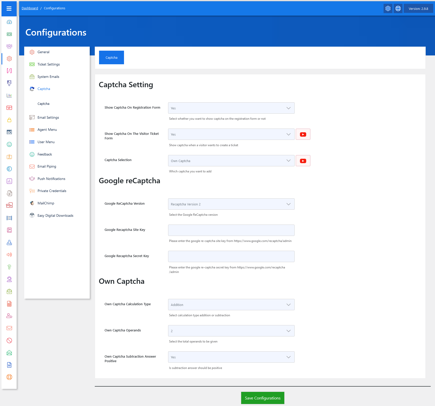The height and width of the screenshot is (406, 435).
Task: Open the settings gear icon in top bar
Action: point(388,9)
